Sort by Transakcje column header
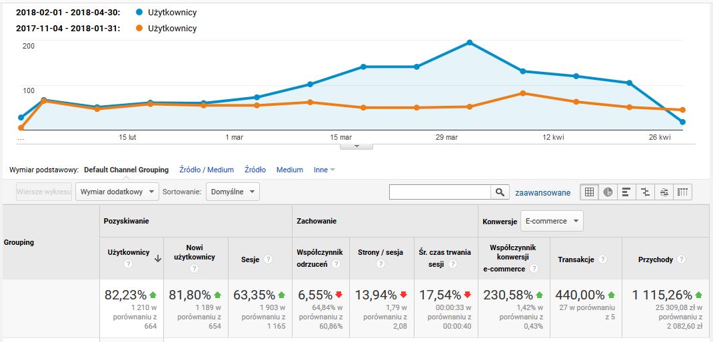 click(x=576, y=259)
